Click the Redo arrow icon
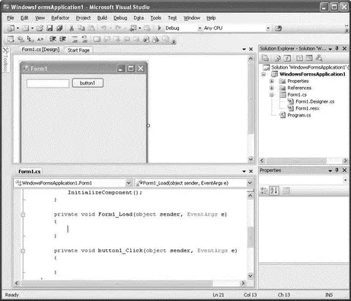 (118, 28)
